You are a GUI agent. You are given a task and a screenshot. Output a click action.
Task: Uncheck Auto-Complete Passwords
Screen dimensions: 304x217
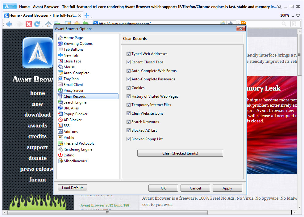coord(128,79)
